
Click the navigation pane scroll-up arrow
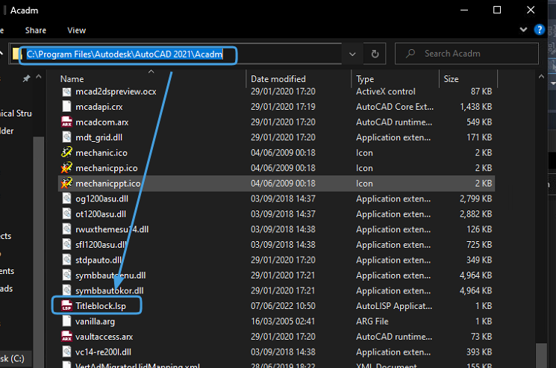click(x=39, y=77)
